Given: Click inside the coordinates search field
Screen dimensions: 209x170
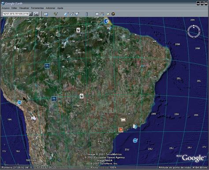Looking at the screenshot, I should click(x=16, y=14).
